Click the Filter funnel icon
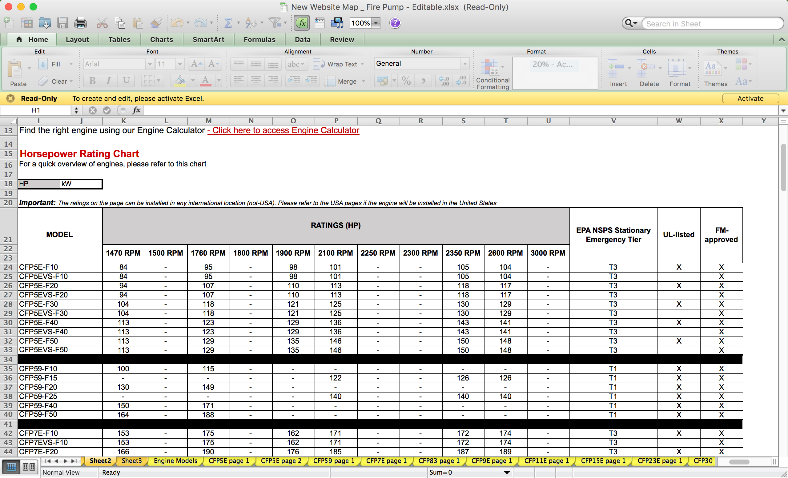 [274, 23]
